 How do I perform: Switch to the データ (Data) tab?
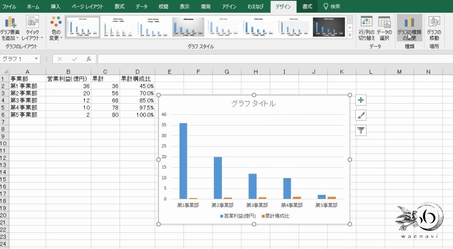pos(142,6)
